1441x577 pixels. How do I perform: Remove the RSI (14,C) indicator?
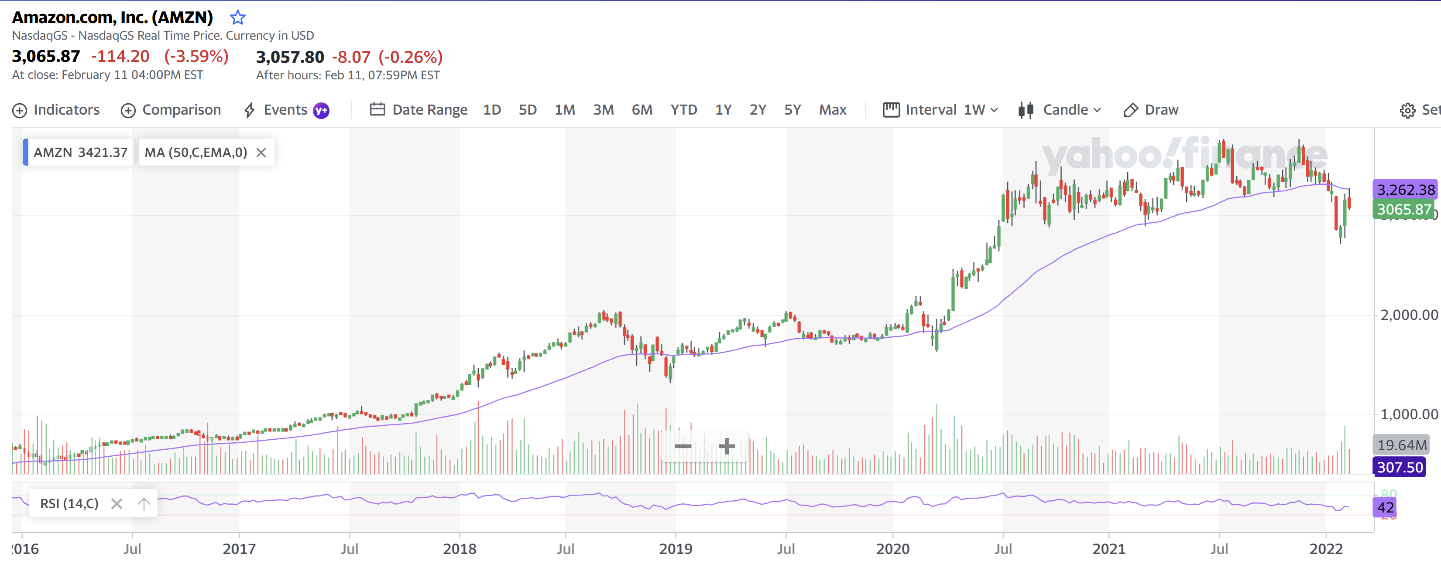tap(117, 504)
